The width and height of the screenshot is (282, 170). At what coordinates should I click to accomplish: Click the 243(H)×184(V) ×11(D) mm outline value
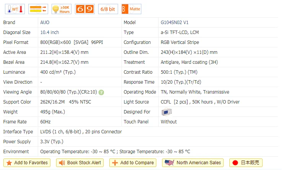(189, 52)
